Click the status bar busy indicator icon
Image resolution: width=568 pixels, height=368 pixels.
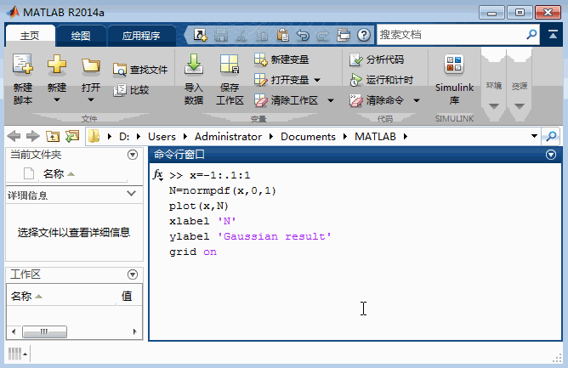click(17, 354)
